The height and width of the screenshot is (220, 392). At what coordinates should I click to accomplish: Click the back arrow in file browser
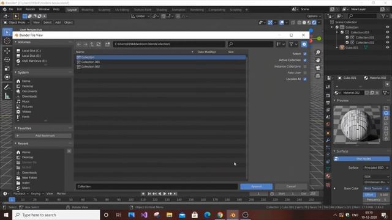coord(79,44)
